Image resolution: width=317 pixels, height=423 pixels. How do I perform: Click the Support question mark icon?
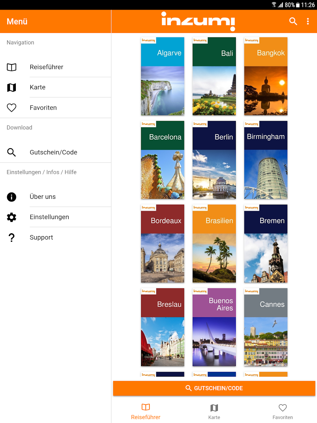11,238
